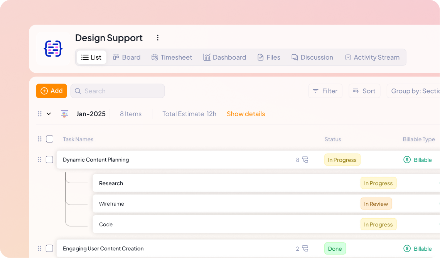Open Done status dropdown for Engaging User Content Creation

[335, 248]
